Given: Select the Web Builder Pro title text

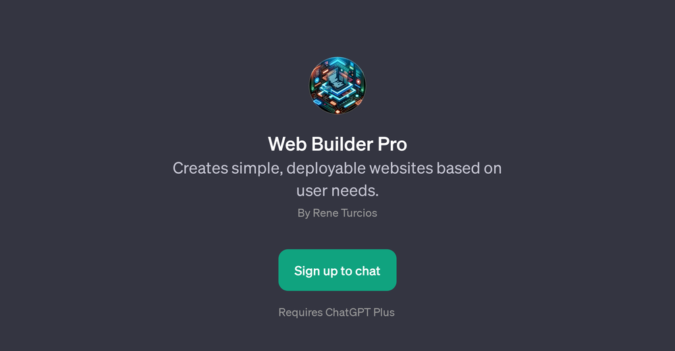Looking at the screenshot, I should click(337, 144).
